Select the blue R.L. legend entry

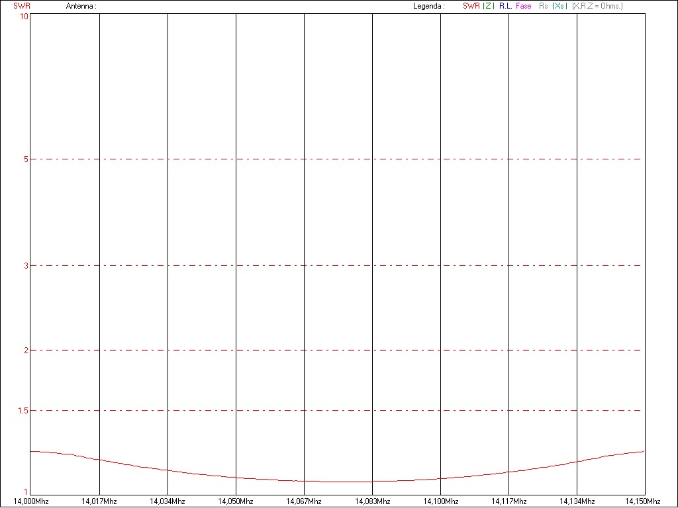point(505,6)
